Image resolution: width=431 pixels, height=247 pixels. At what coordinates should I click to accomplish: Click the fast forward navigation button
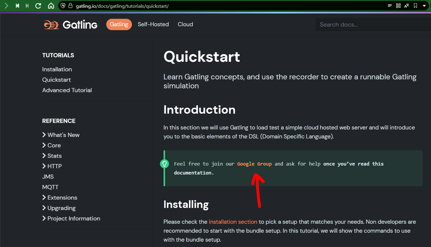coord(27,6)
